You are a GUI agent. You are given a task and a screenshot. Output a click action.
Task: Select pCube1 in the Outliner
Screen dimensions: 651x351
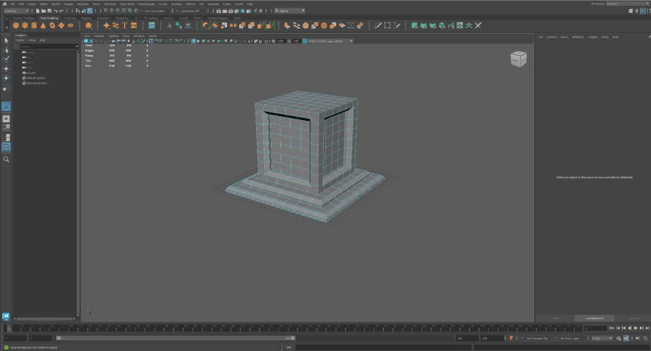(32, 73)
